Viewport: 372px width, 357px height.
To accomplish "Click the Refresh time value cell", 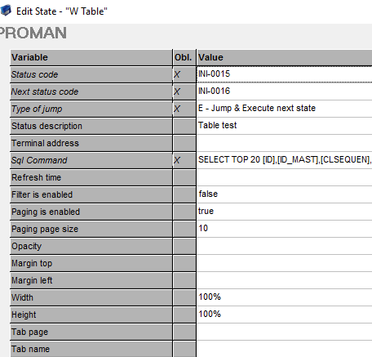I will 284,177.
